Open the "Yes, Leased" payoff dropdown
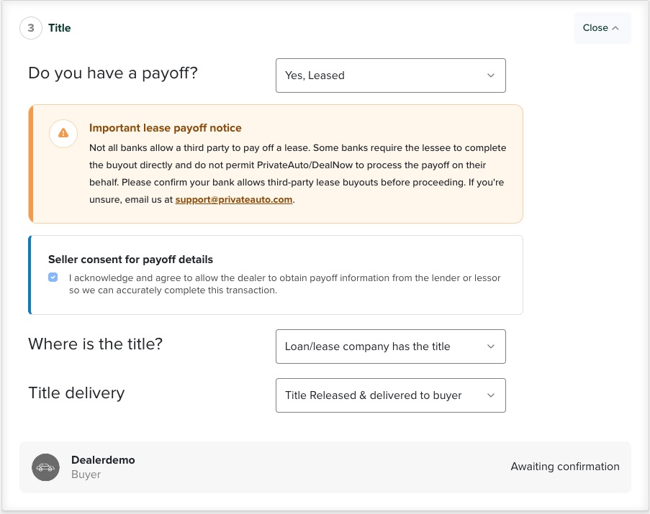The width and height of the screenshot is (650, 514). (390, 75)
